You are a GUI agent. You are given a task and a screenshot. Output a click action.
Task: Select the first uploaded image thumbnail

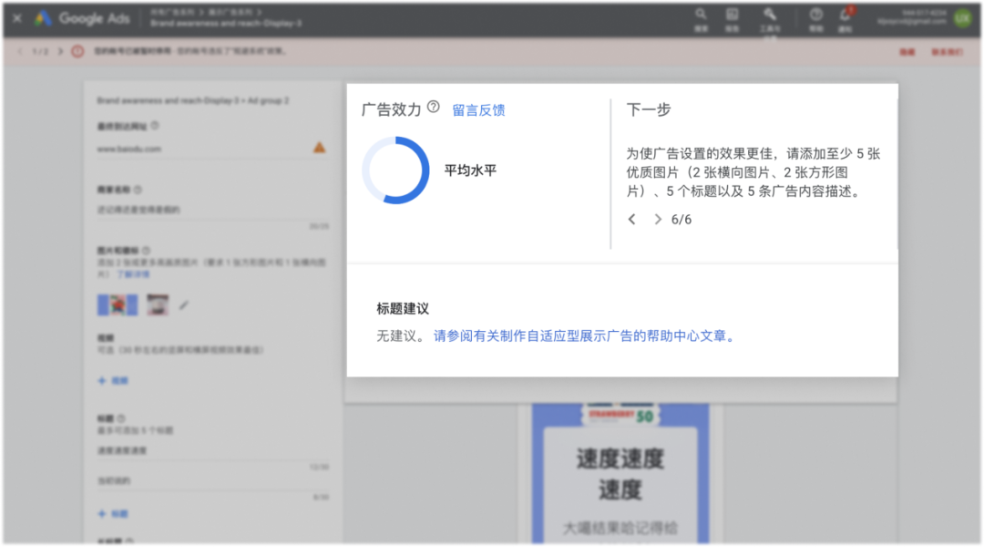coord(118,304)
